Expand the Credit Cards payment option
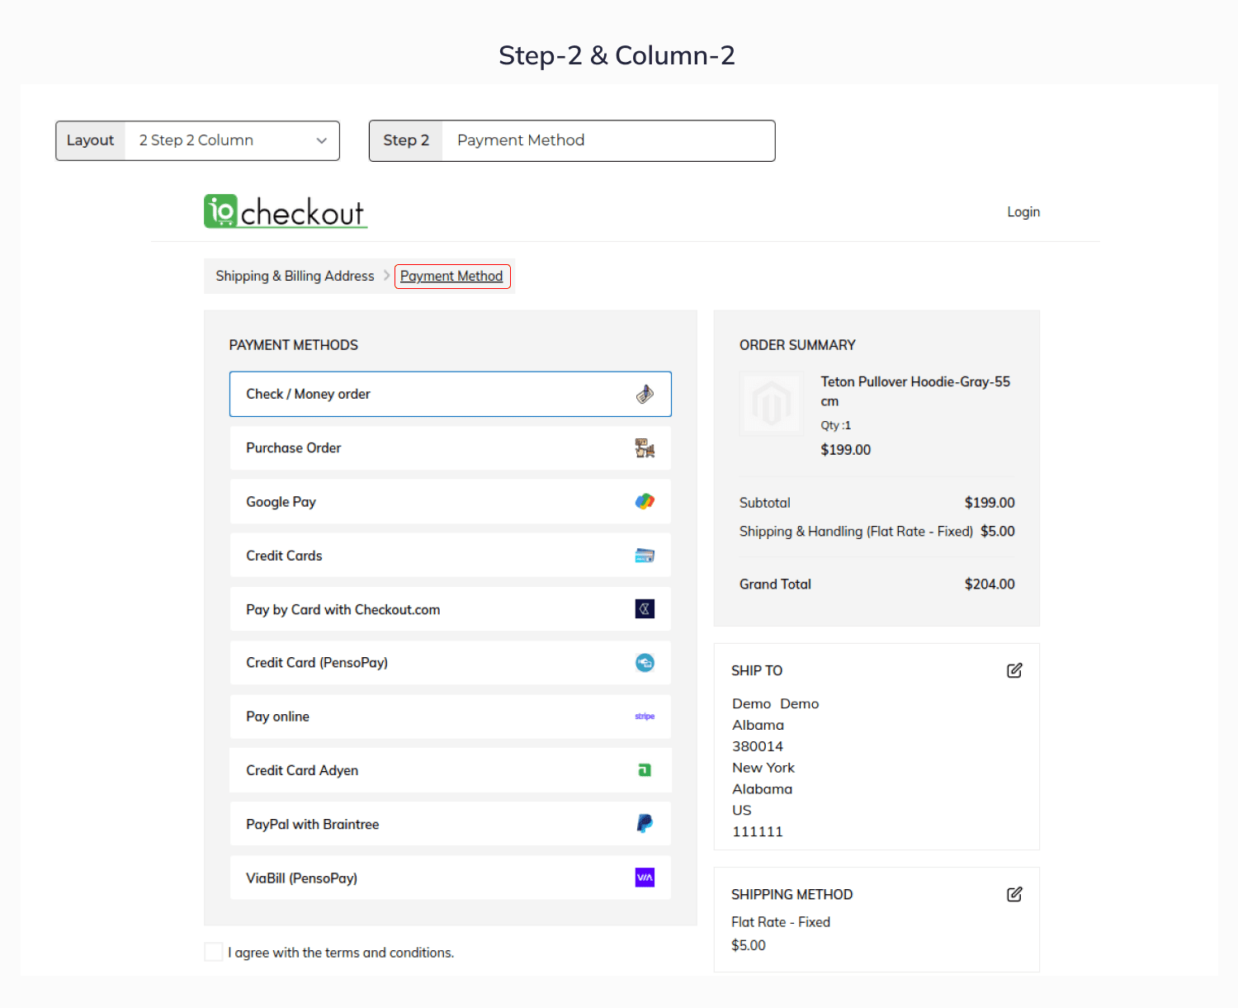This screenshot has height=1008, width=1238. click(x=450, y=556)
